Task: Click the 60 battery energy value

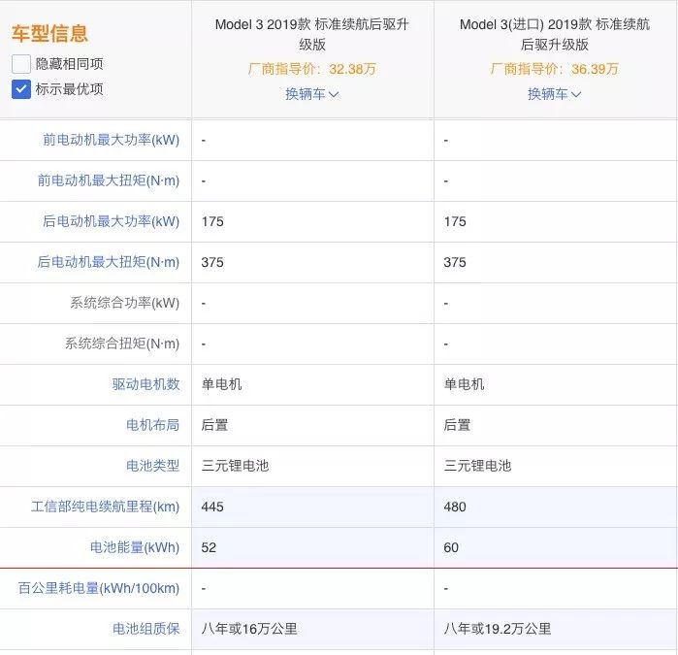Action: (451, 547)
